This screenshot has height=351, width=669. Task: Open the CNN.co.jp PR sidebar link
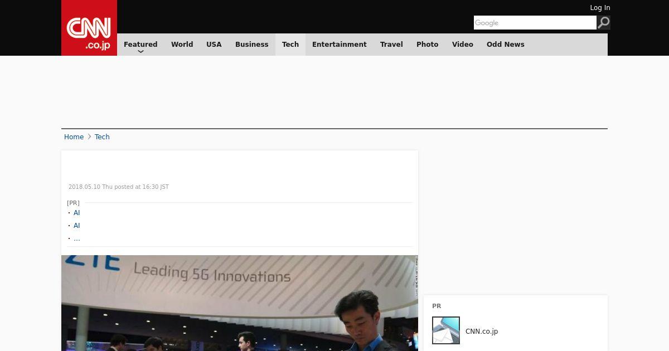pos(482,331)
